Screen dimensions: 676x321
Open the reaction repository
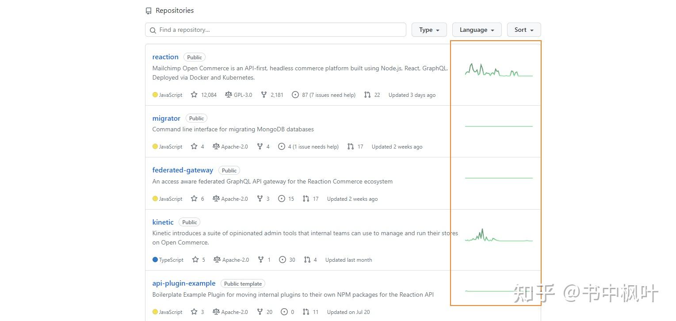(165, 57)
